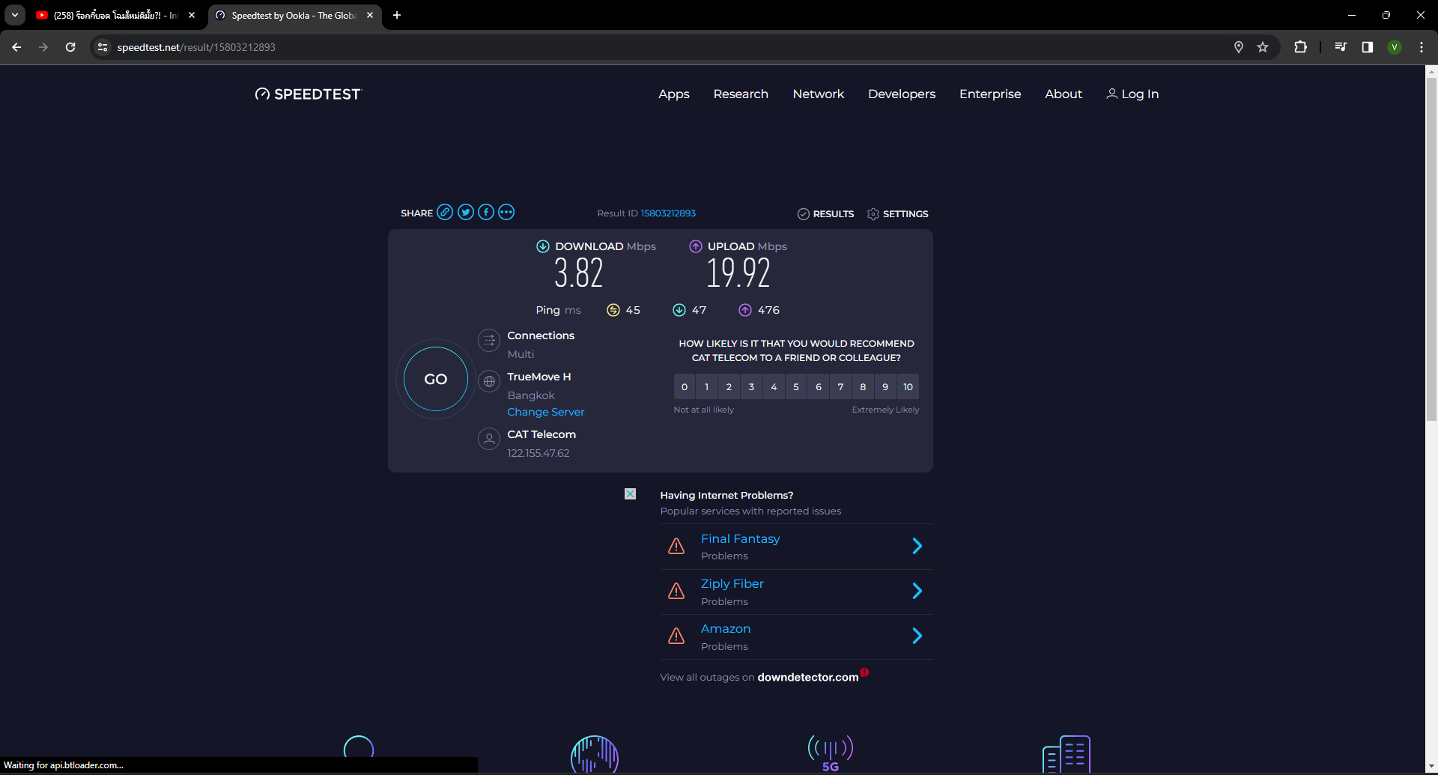Viewport: 1438px width, 775px height.
Task: Rate recommendation score 5
Action: point(796,387)
